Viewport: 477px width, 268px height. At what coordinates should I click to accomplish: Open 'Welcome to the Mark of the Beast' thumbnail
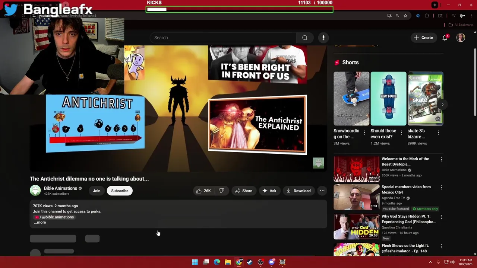pos(357,169)
